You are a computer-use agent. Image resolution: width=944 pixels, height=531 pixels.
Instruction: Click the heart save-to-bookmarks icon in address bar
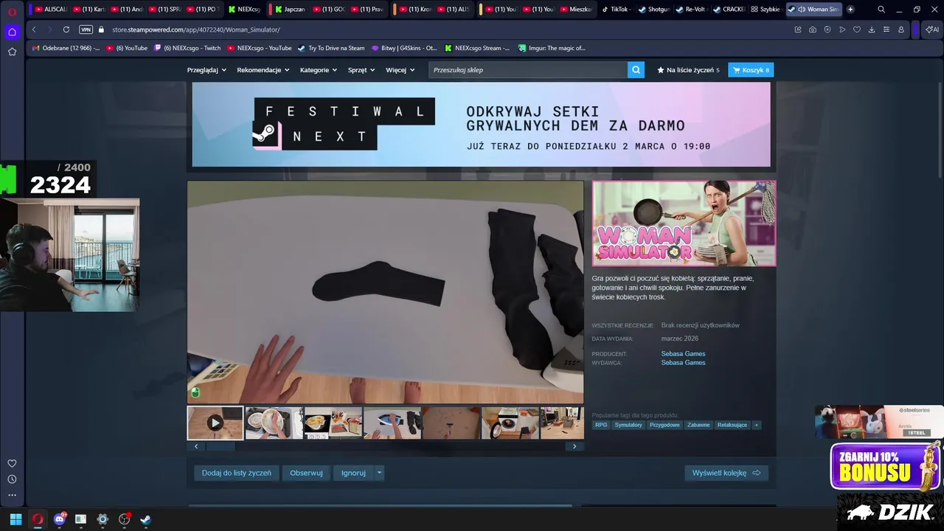[856, 29]
